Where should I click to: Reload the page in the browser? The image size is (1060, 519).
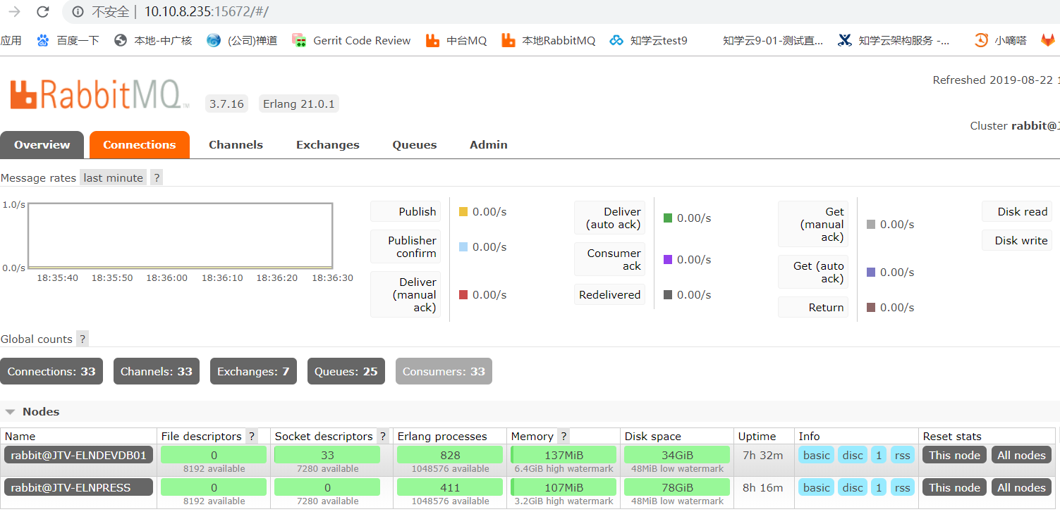coord(43,11)
